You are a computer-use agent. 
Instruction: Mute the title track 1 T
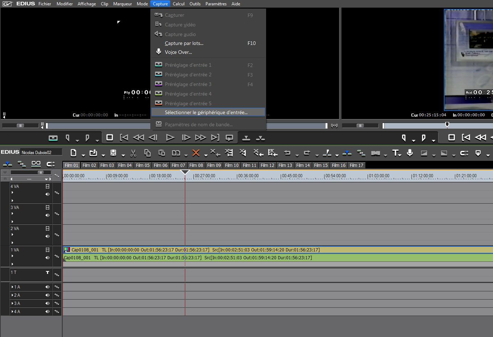[x=47, y=272]
